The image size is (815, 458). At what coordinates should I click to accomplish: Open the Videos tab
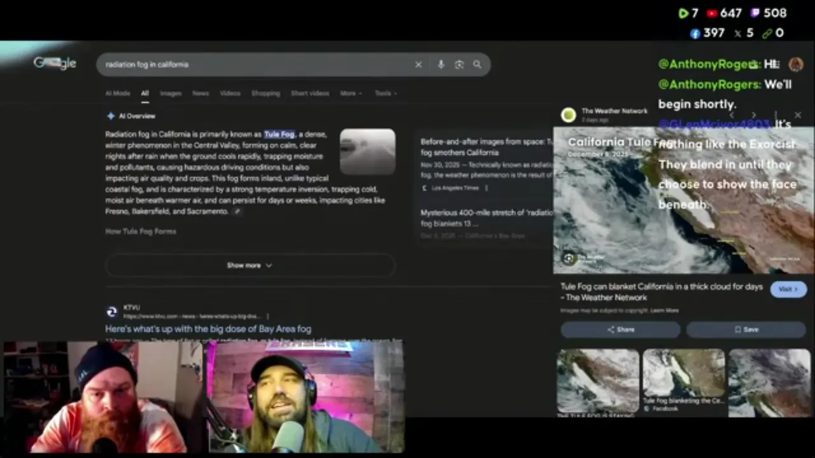230,93
